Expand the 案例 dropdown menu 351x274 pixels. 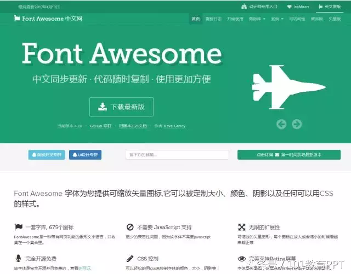point(277,19)
